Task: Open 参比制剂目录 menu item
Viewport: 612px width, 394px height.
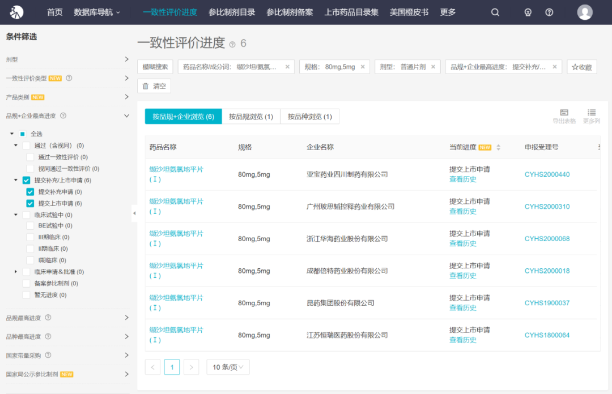Action: (x=232, y=12)
